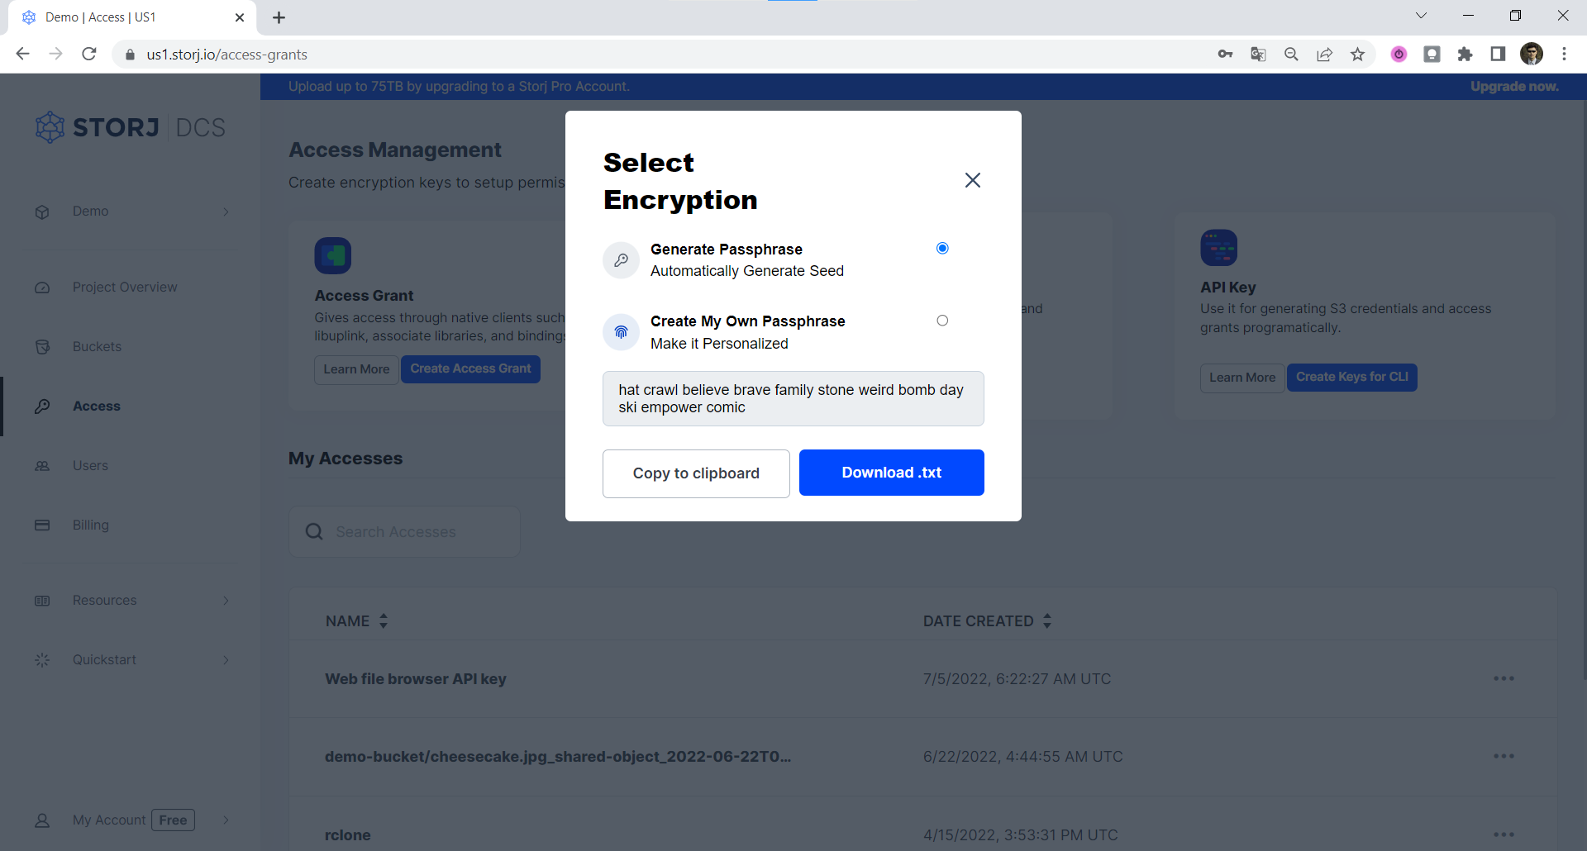The height and width of the screenshot is (851, 1587).
Task: Click the Copy to clipboard button
Action: tap(696, 473)
